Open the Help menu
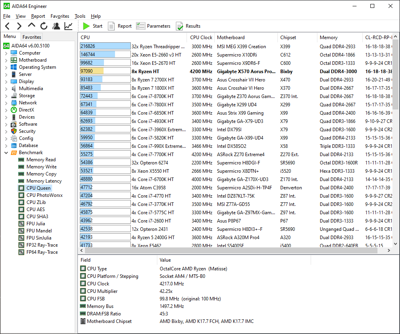Image resolution: width=400 pixels, height=334 pixels. tap(96, 16)
